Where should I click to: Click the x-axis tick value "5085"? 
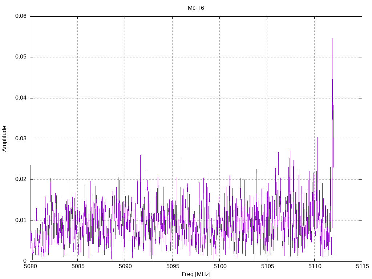[x=78, y=266]
